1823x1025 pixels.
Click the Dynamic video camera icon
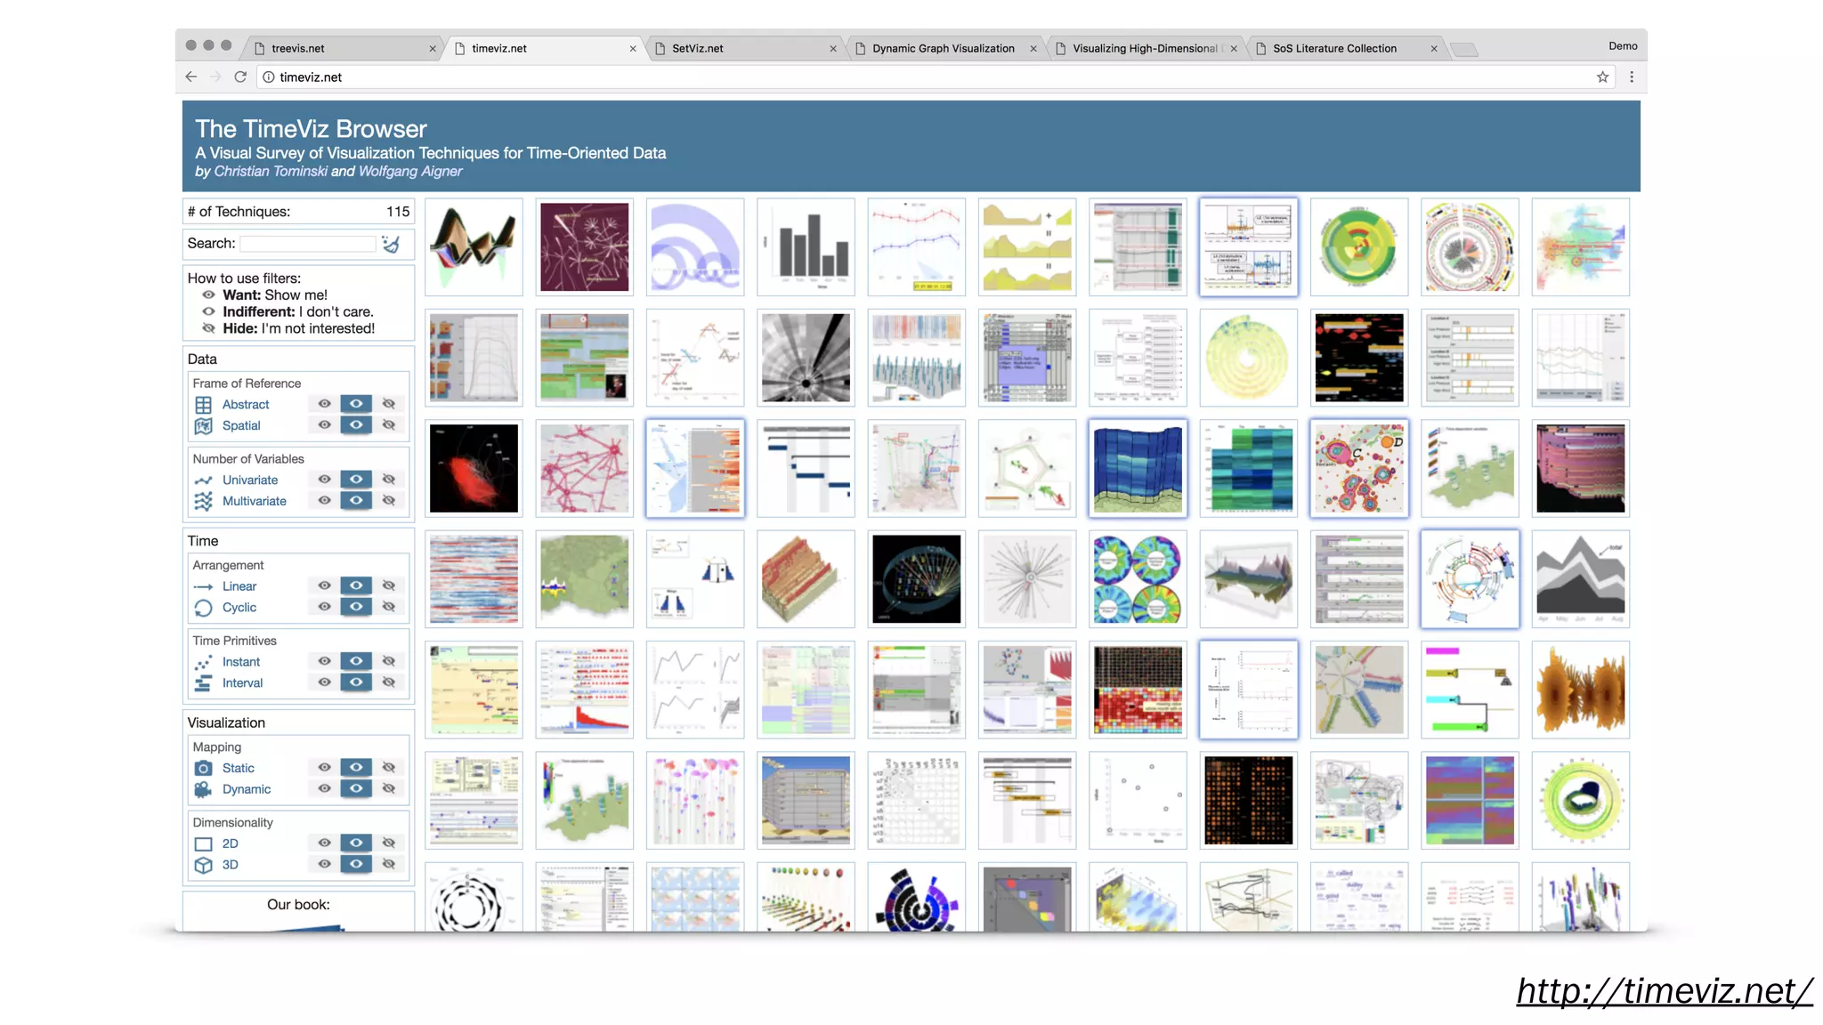(203, 790)
